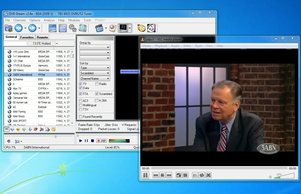
Task: Click the document with gear icon
Action: click(47, 129)
